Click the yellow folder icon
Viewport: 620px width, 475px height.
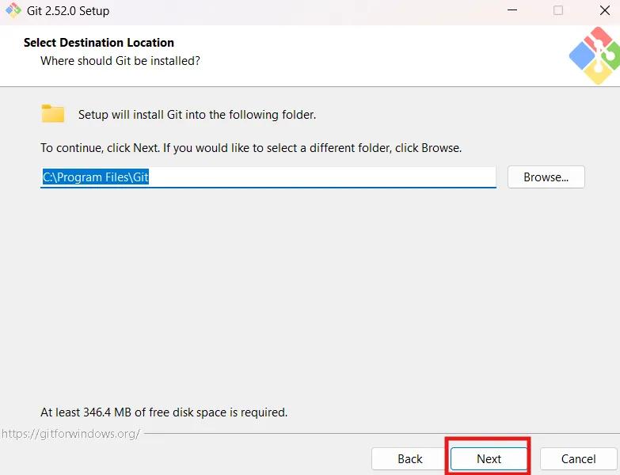click(53, 114)
